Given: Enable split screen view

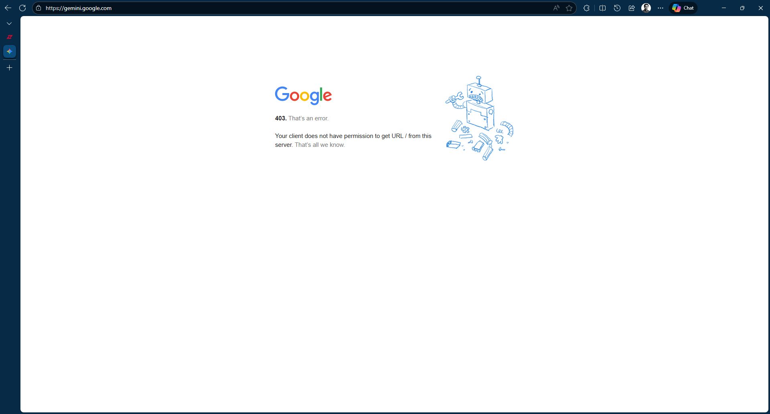Looking at the screenshot, I should [x=602, y=8].
